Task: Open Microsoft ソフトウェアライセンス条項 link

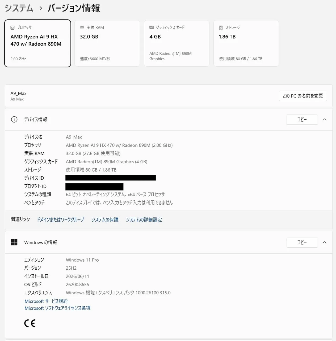Action: click(x=57, y=308)
